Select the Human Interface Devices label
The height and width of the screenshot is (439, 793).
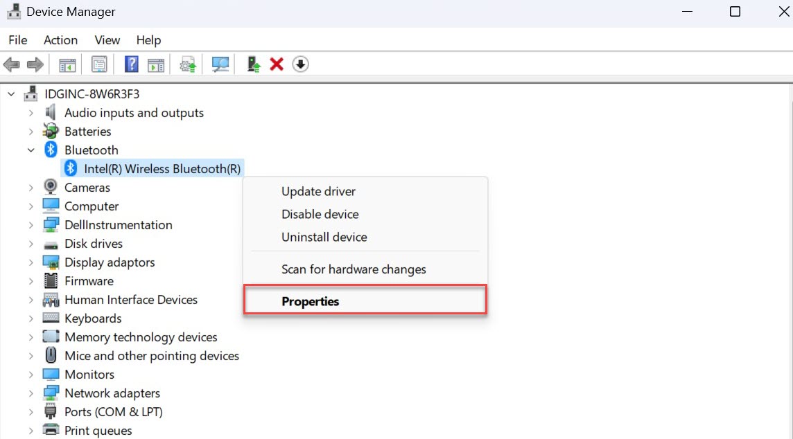click(131, 300)
